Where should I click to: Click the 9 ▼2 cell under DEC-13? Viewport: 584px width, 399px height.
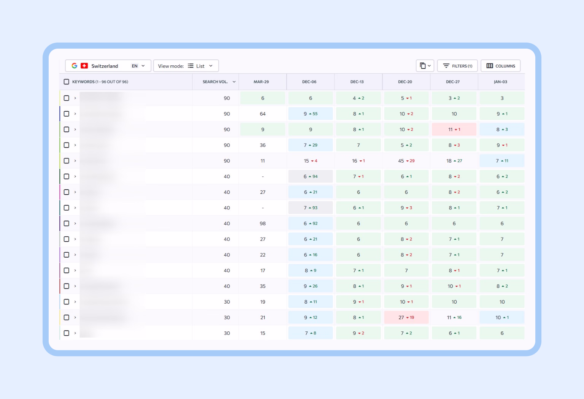click(359, 333)
